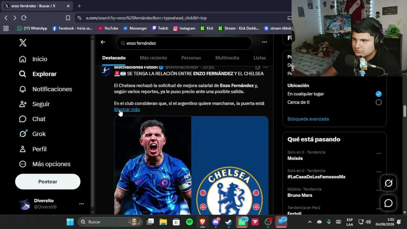
Task: Open the Explorar section
Action: [x=38, y=74]
